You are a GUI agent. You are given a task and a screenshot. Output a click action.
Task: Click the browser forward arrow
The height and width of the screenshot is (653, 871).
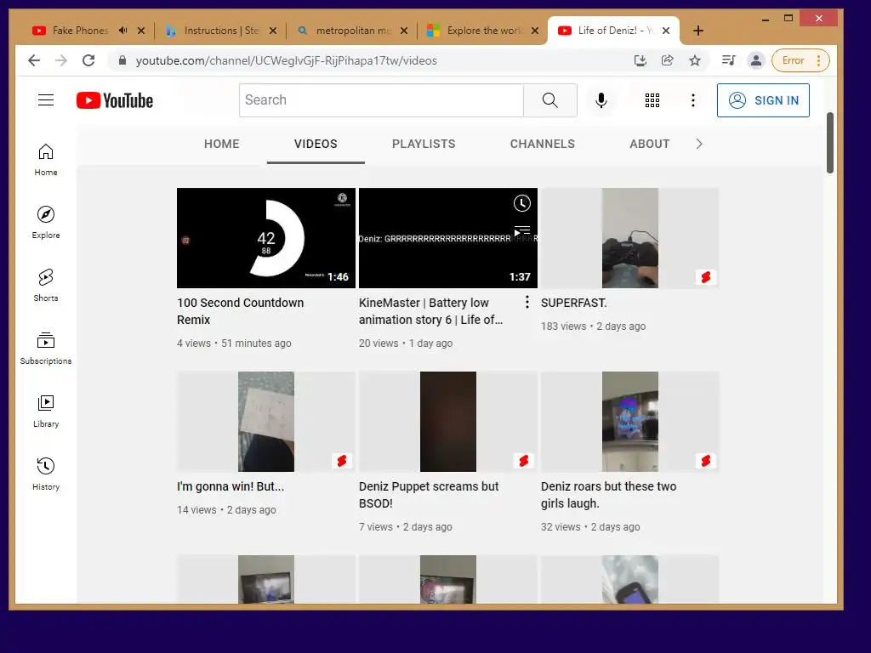point(61,60)
